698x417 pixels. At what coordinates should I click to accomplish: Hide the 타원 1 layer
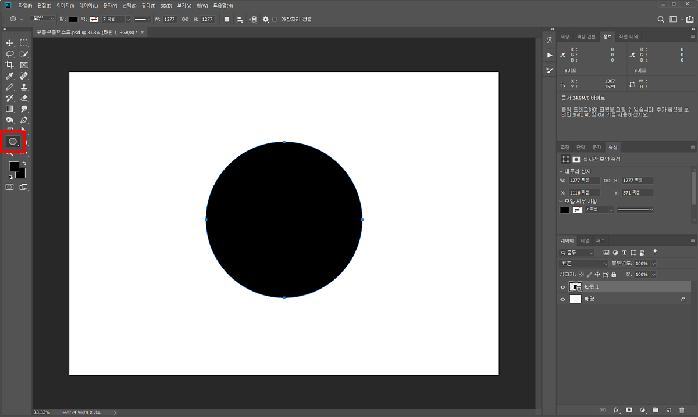[562, 287]
